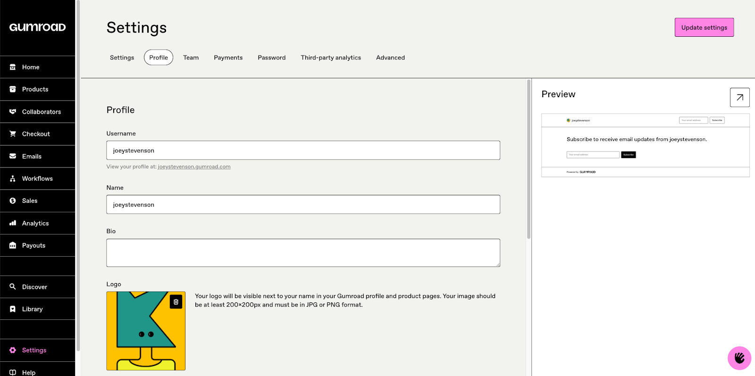
Task: Switch to the Team tab
Action: [191, 58]
